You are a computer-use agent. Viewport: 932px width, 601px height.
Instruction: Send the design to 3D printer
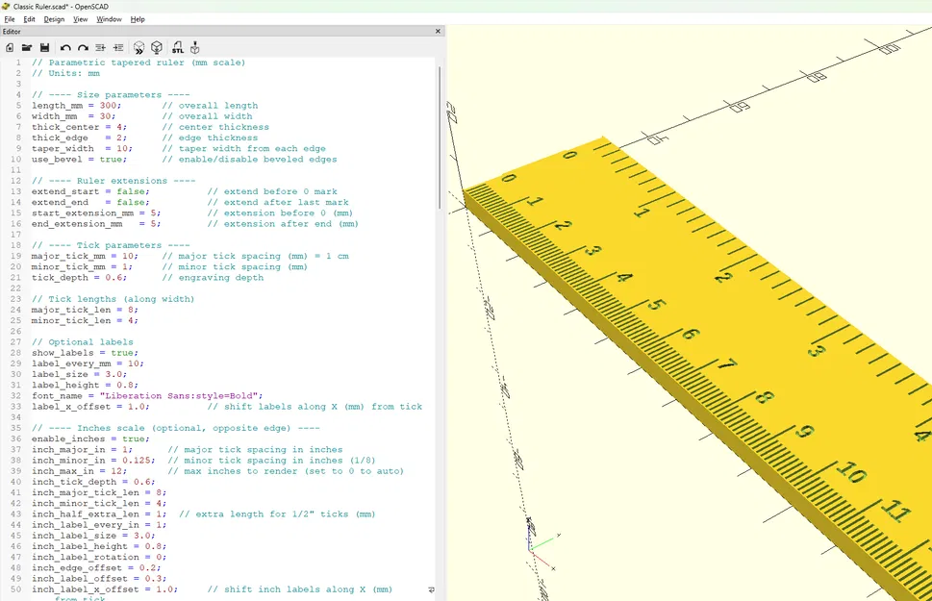coord(195,47)
